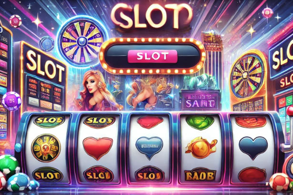Click the red heart symbol on second reel
Image resolution: width=293 pixels, height=195 pixels.
click(x=98, y=148)
